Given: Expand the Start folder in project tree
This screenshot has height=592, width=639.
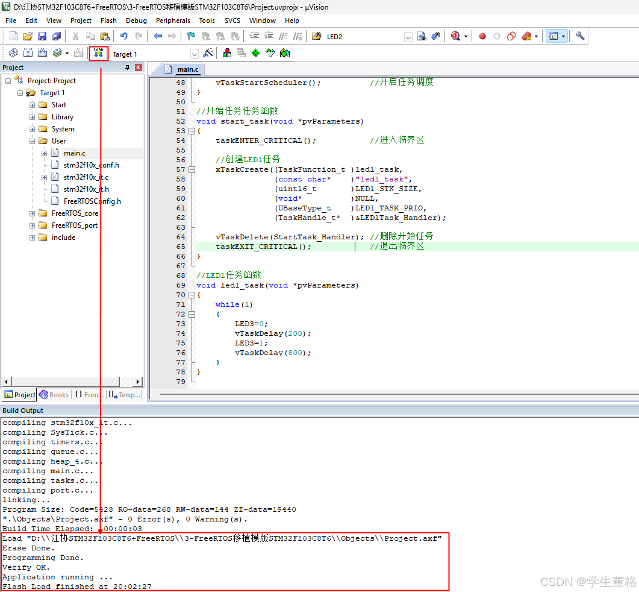Looking at the screenshot, I should pyautogui.click(x=32, y=105).
